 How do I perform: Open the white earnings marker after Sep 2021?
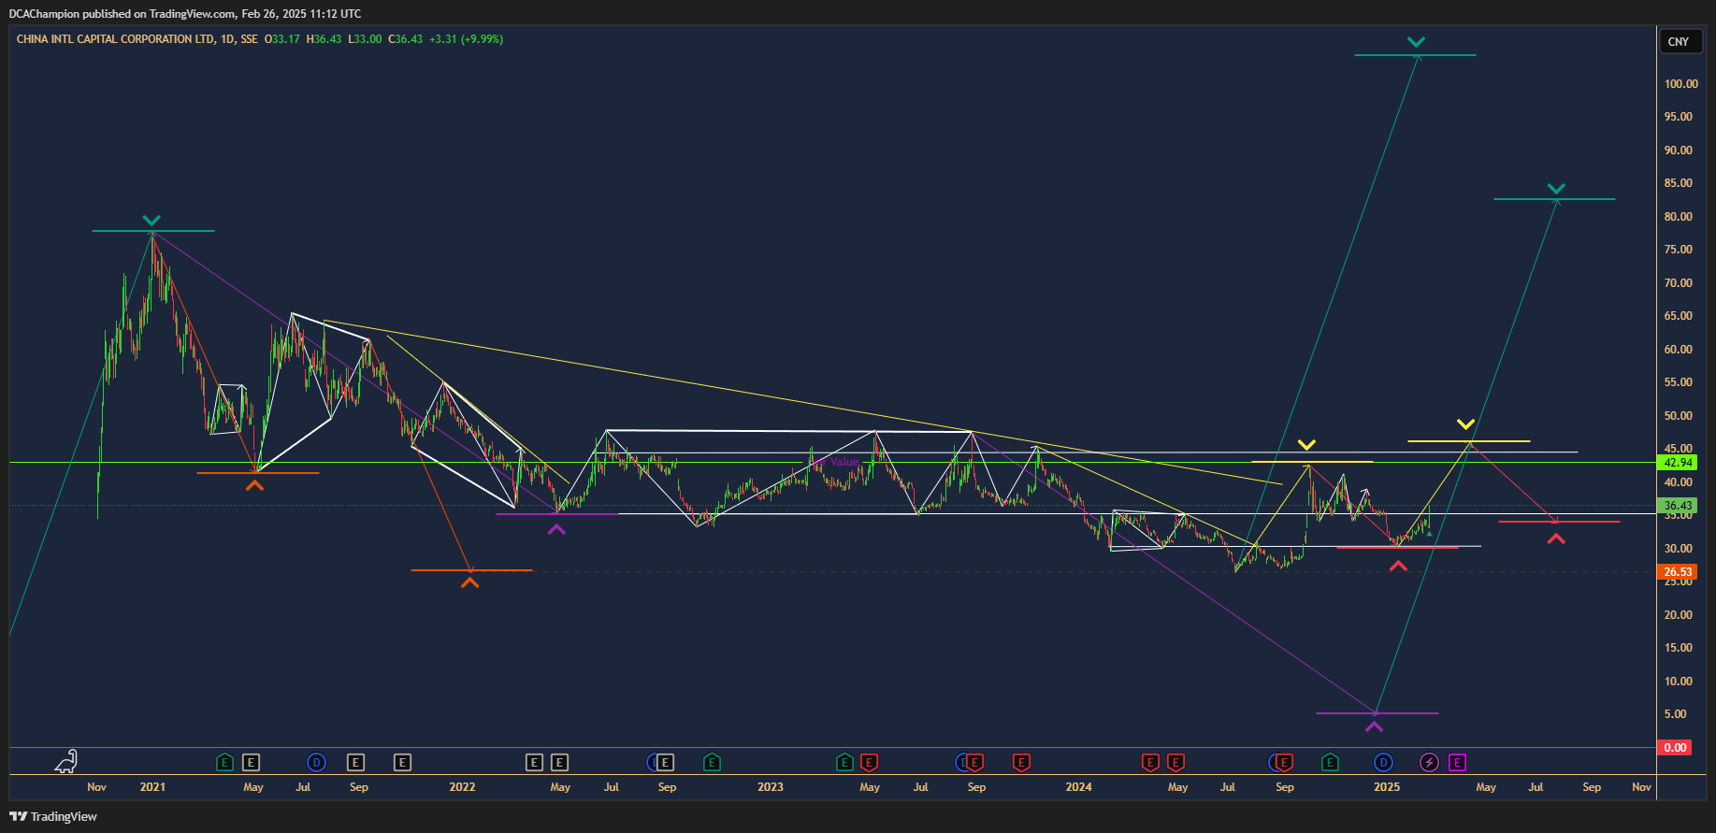402,763
